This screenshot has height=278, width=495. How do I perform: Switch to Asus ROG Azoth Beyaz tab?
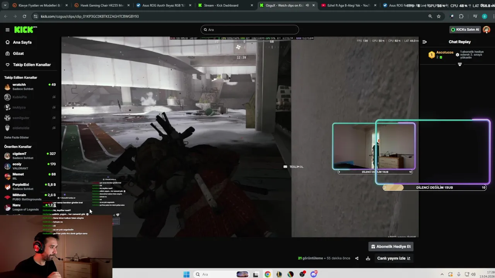[163, 5]
